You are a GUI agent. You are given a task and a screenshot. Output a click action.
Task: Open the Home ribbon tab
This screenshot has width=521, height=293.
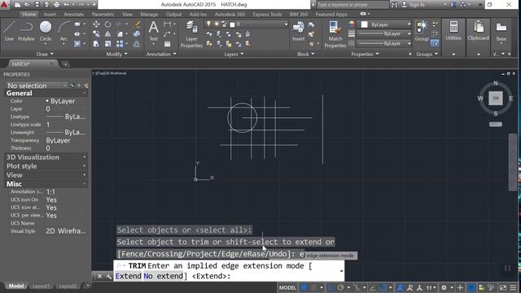point(29,15)
